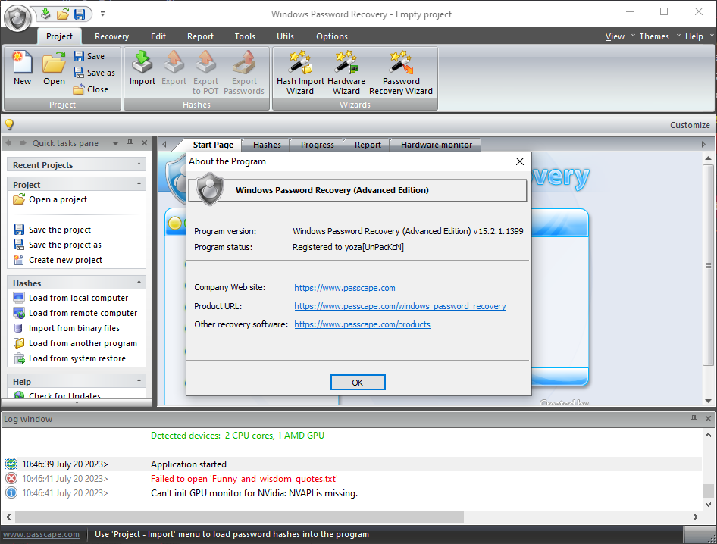Image resolution: width=717 pixels, height=544 pixels.
Task: Click Quick tasks pane back arrow
Action: point(8,143)
